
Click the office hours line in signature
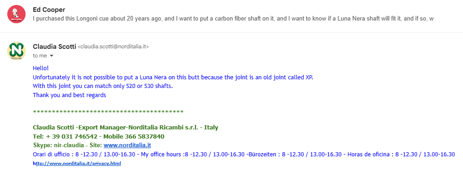click(x=244, y=155)
